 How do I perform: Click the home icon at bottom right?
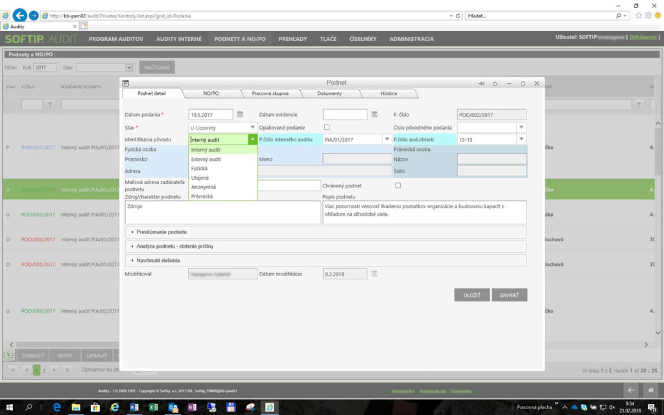pos(650,390)
